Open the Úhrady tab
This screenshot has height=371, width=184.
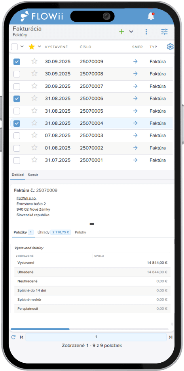[54, 232]
